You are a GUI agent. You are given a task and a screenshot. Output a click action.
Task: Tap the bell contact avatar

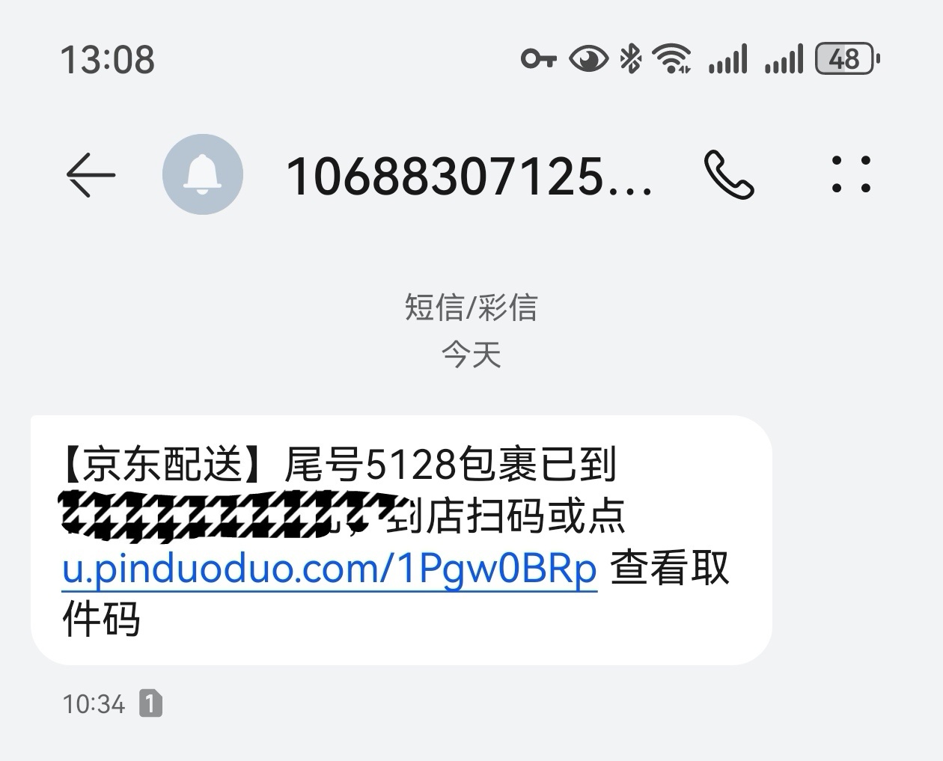(x=202, y=174)
